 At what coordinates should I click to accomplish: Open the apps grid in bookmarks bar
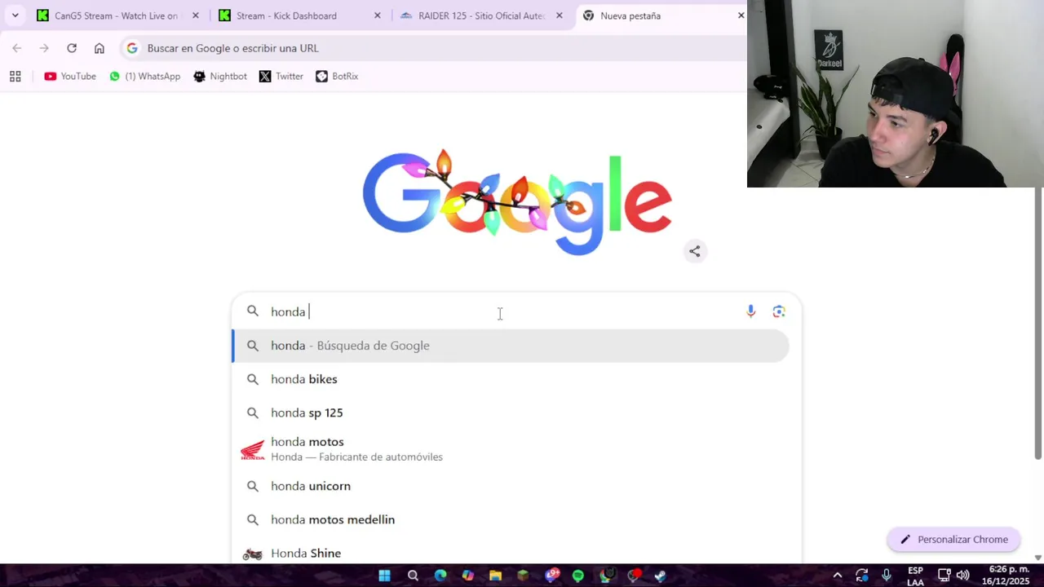point(15,76)
